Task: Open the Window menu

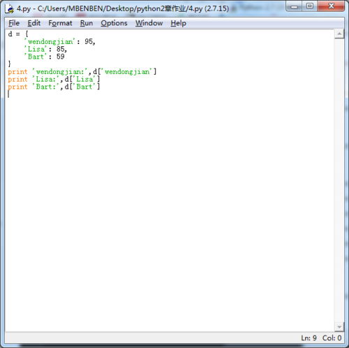Action: (149, 23)
